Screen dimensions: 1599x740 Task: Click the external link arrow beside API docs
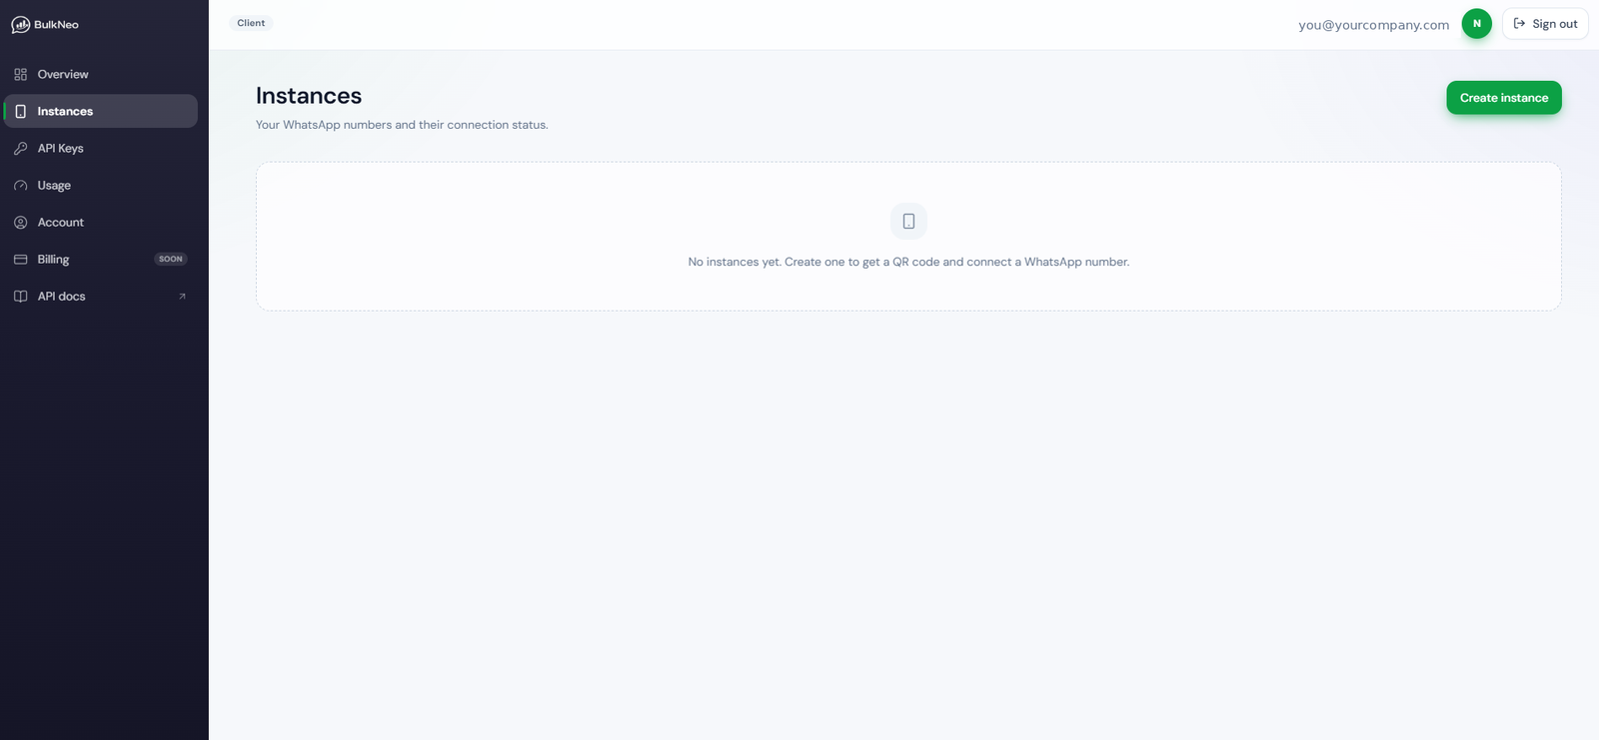182,296
